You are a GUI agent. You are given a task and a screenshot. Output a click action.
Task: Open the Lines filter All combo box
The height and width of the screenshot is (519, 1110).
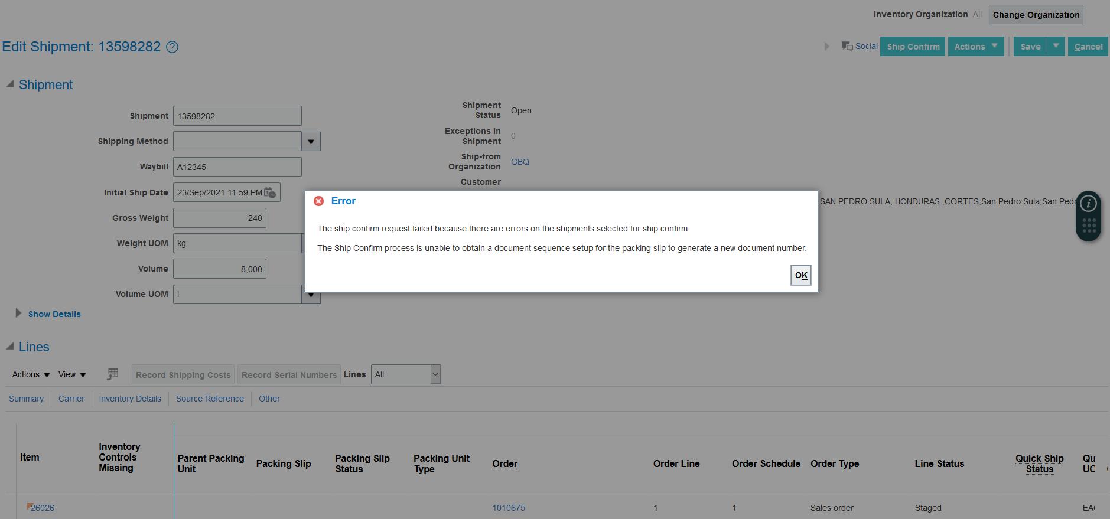[406, 374]
